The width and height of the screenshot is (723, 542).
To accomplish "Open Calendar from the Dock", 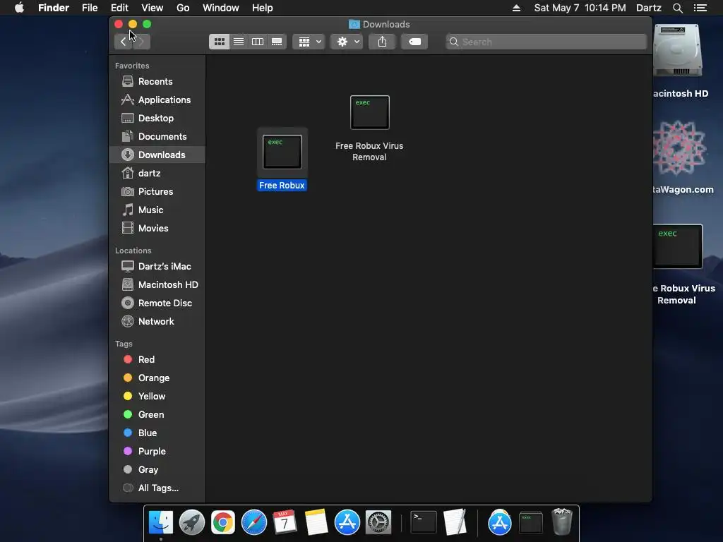I will (x=285, y=523).
